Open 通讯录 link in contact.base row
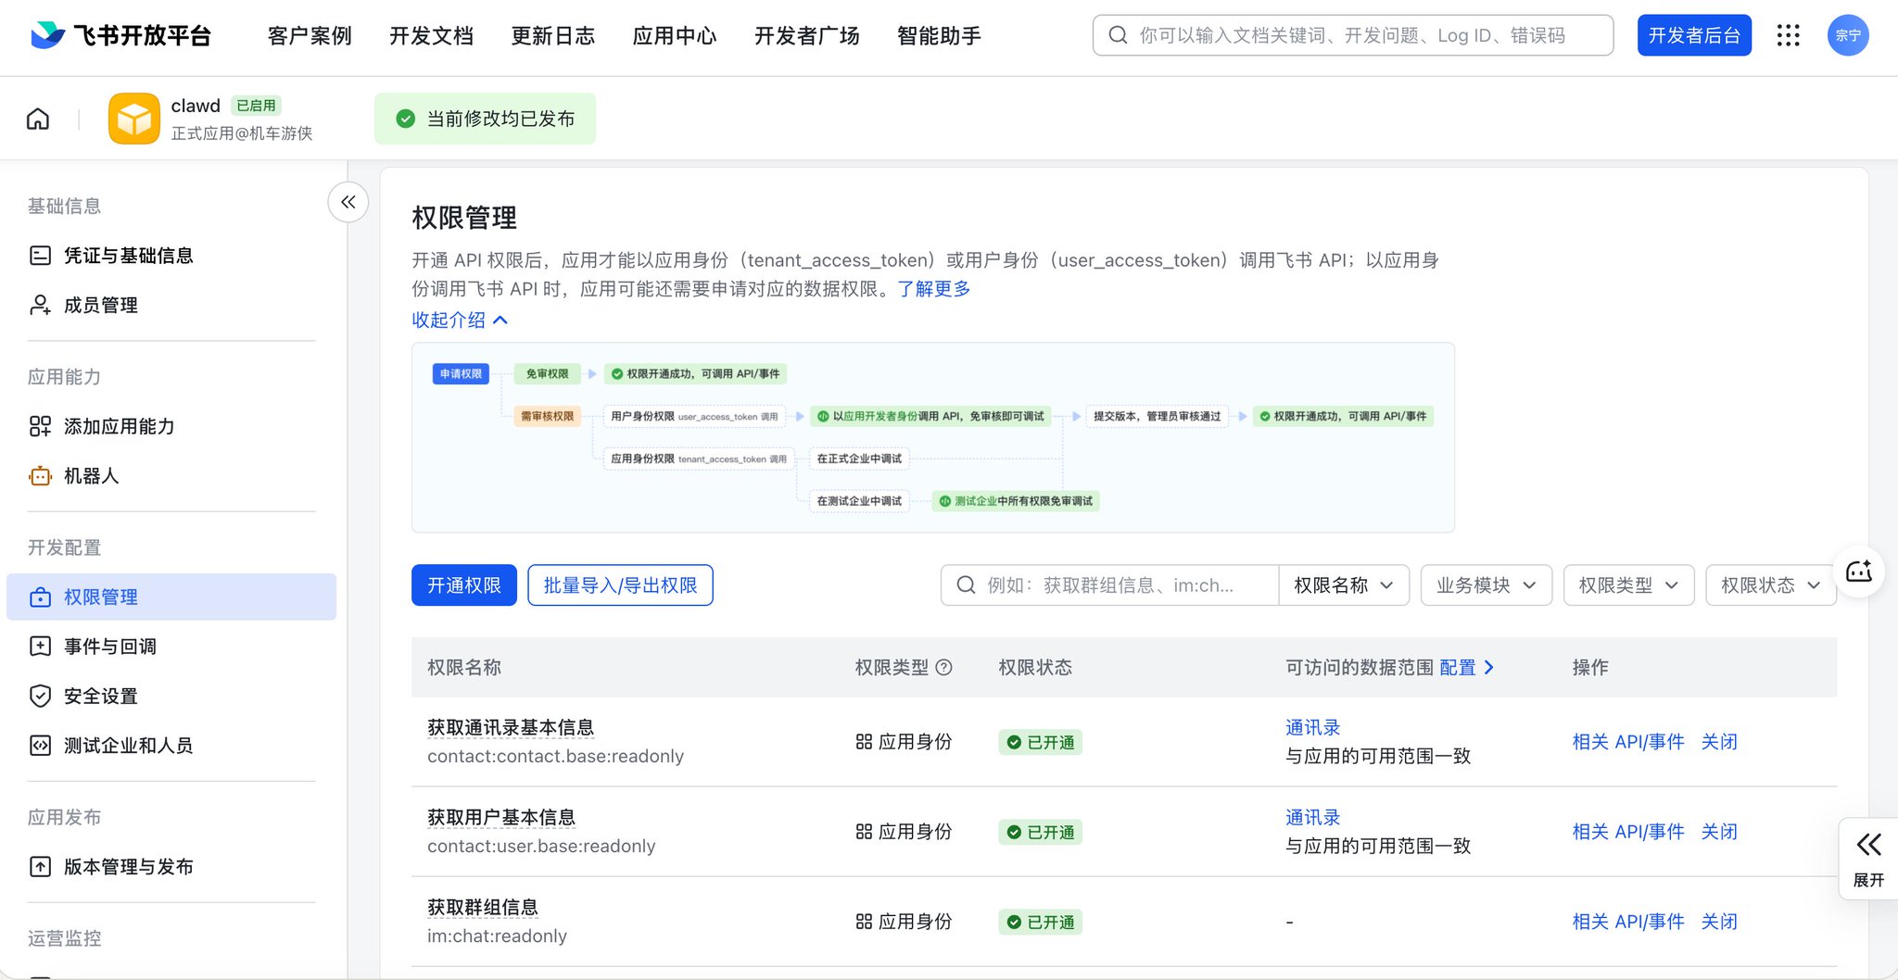 tap(1312, 727)
